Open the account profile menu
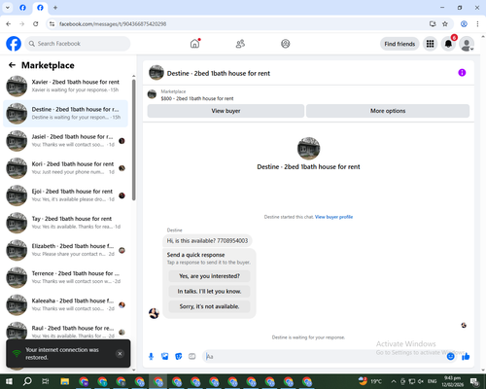 tap(467, 44)
